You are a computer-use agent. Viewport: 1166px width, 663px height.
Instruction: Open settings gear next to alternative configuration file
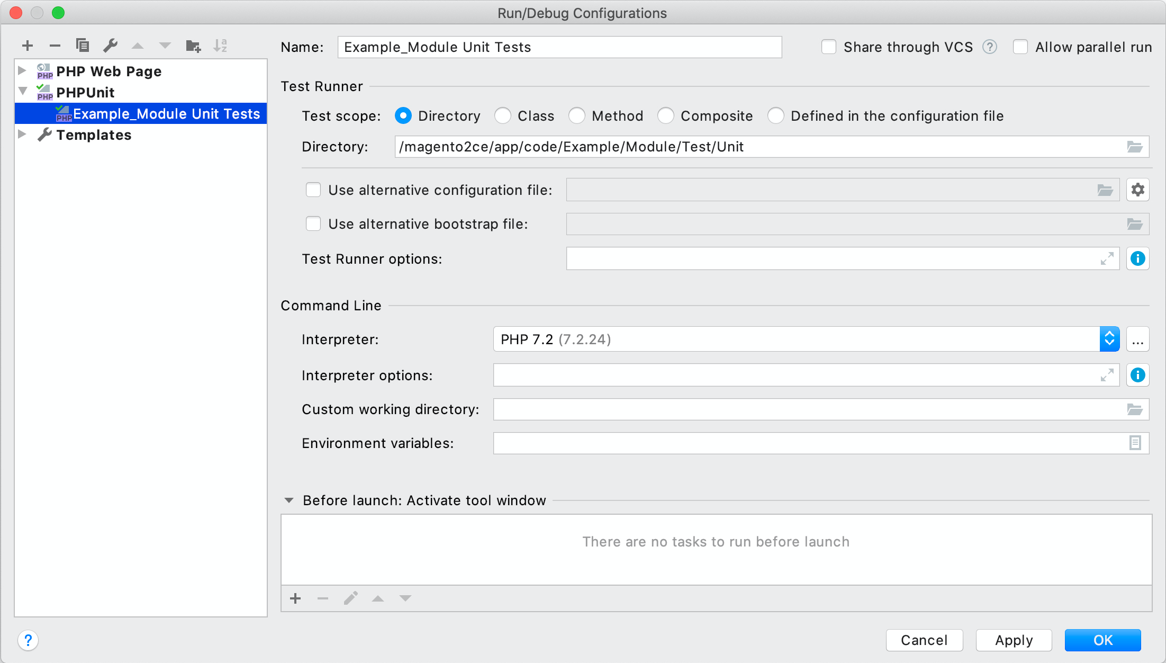(1138, 190)
